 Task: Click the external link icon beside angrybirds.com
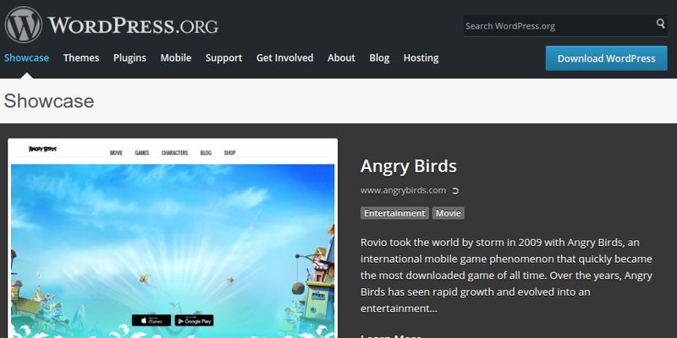click(454, 191)
